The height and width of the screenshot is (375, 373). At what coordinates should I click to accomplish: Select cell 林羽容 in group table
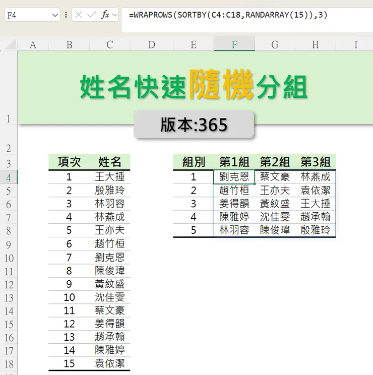click(x=234, y=230)
